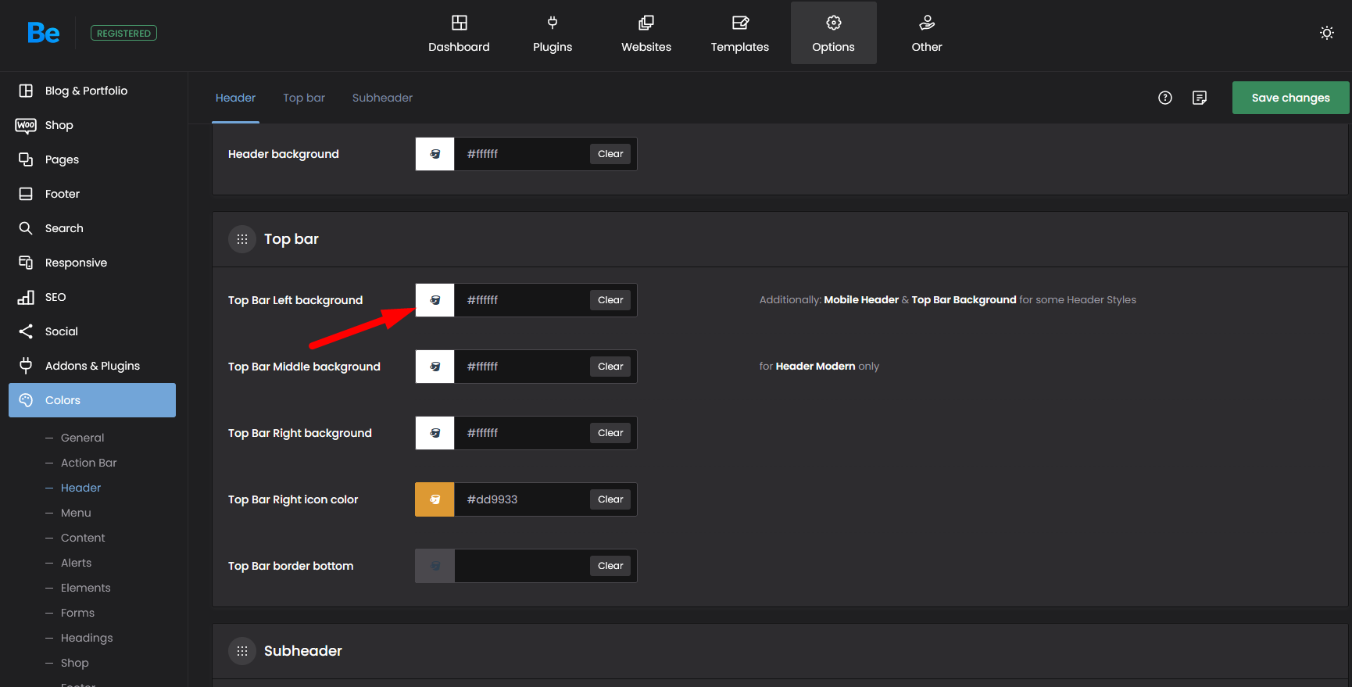The height and width of the screenshot is (687, 1352).
Task: Click the Subheader section grid icon
Action: (242, 651)
